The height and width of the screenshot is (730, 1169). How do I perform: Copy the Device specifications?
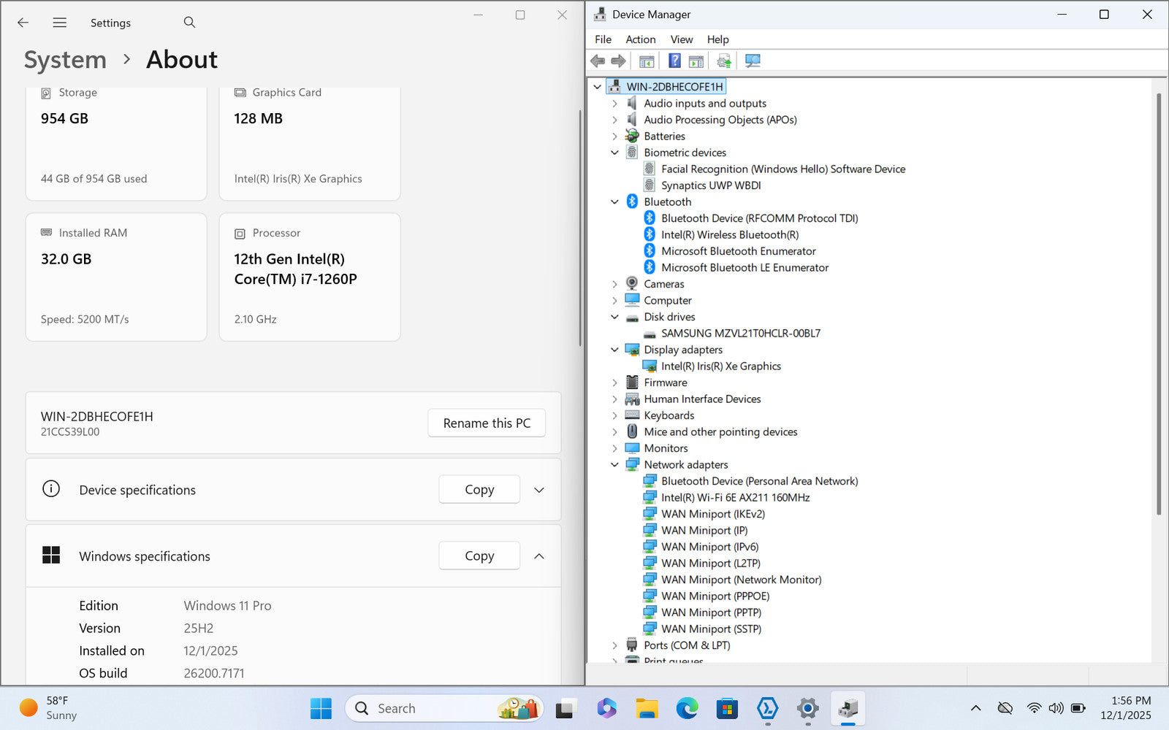coord(479,490)
